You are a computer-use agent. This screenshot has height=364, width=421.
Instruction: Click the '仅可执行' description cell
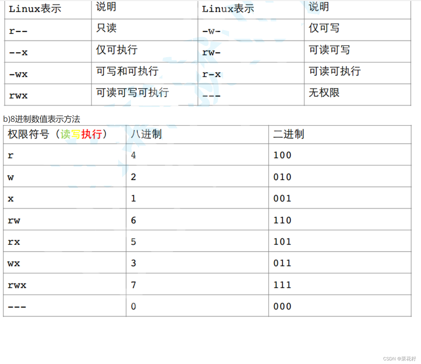coord(145,52)
